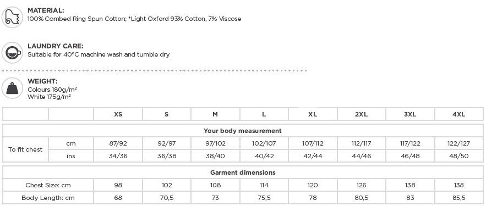Click the 2XL size column header
486x206 pixels.
coord(362,114)
